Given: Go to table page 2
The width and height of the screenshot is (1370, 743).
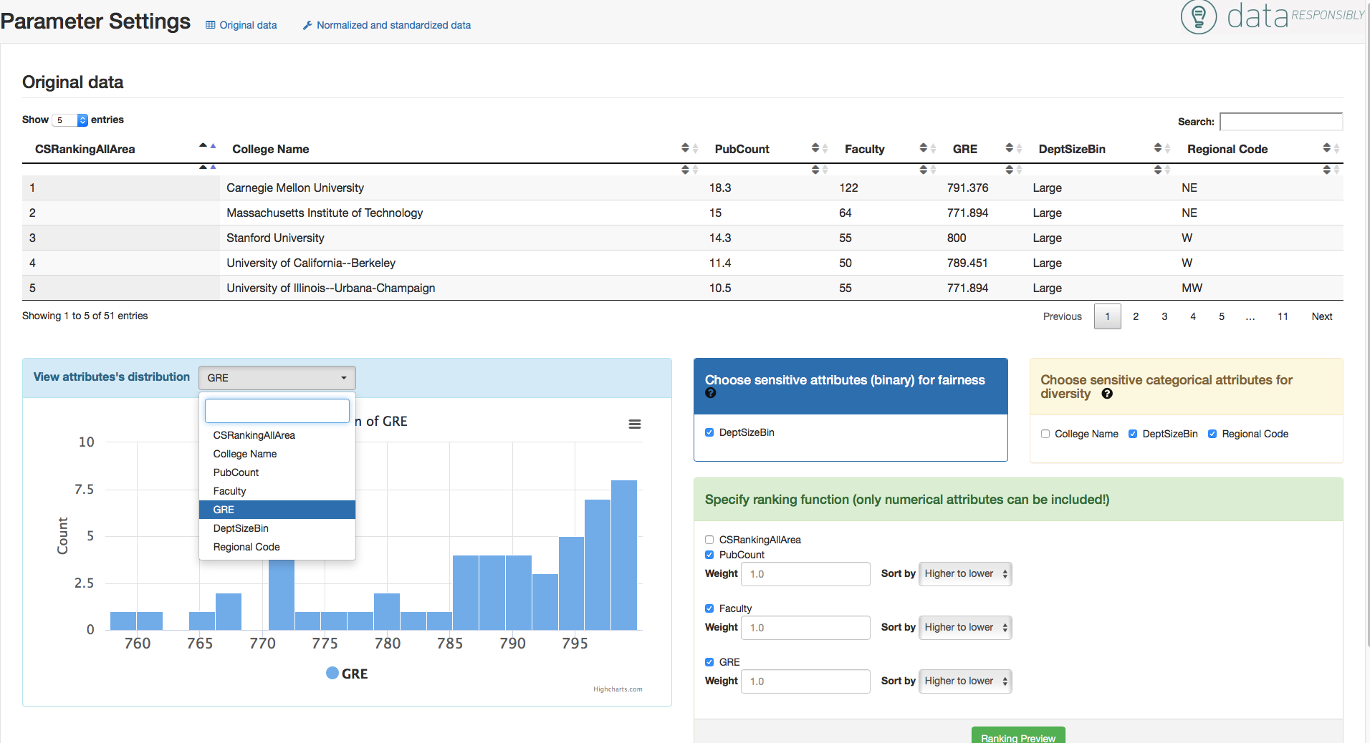Looking at the screenshot, I should point(1136,316).
